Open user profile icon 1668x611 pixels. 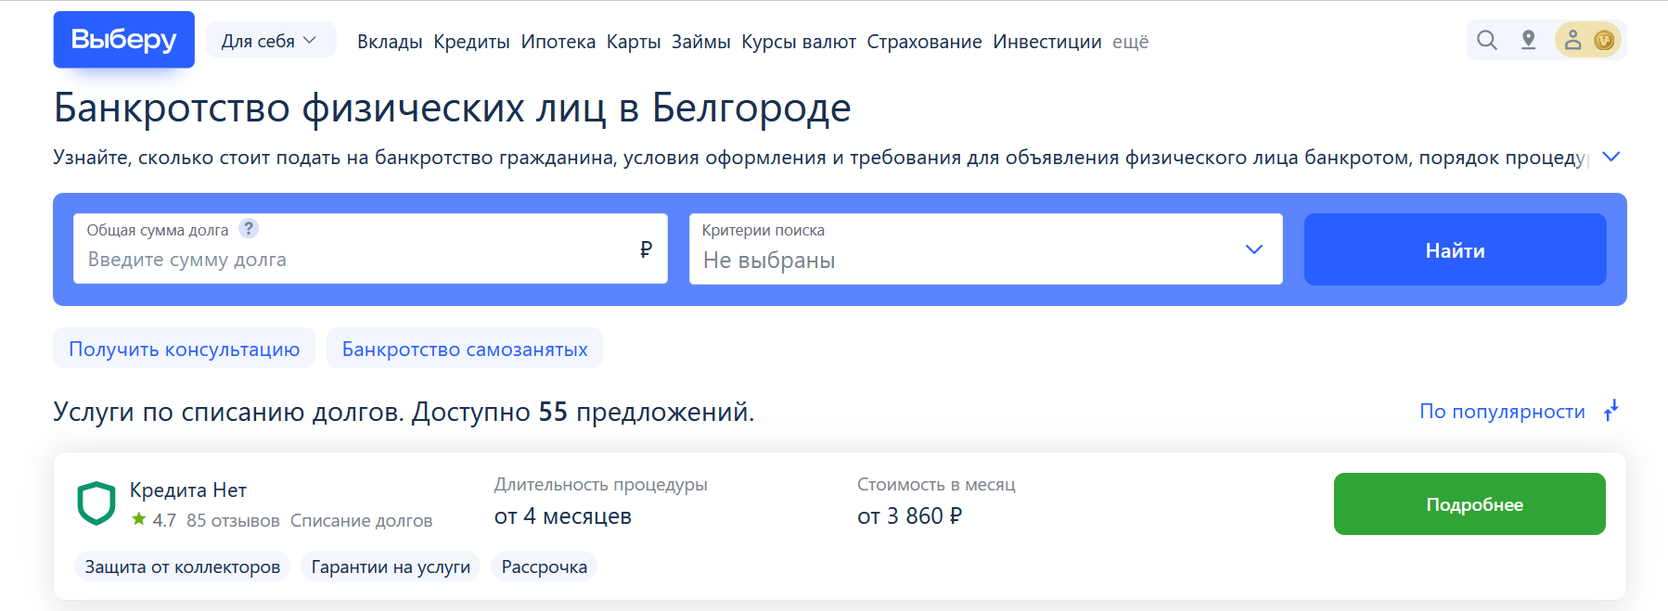point(1572,40)
